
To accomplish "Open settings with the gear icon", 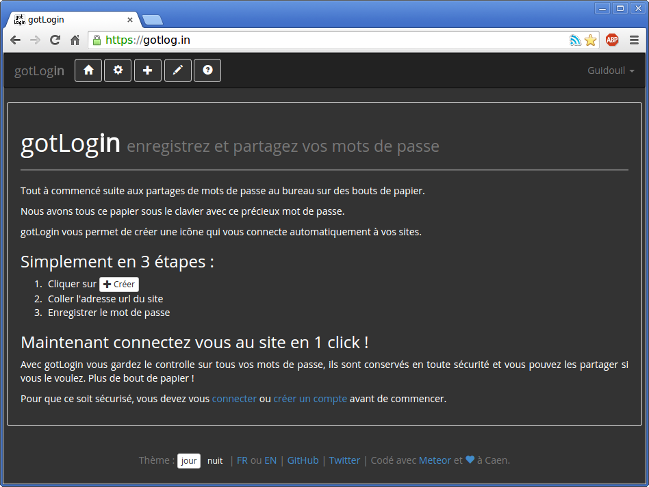I will pos(118,70).
